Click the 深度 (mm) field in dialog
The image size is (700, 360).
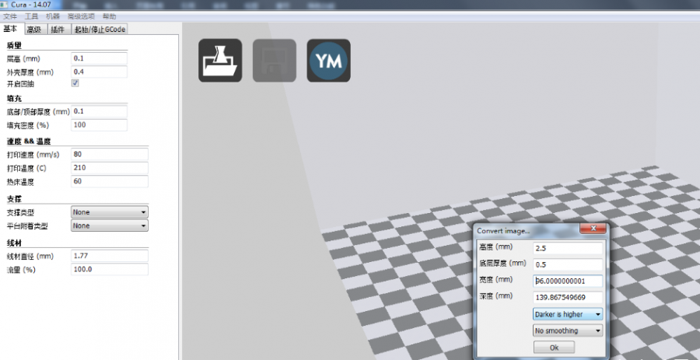[x=568, y=298]
